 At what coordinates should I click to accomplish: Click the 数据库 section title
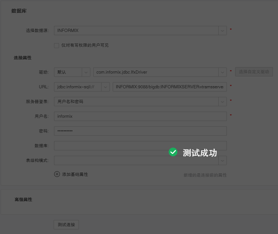click(x=19, y=11)
